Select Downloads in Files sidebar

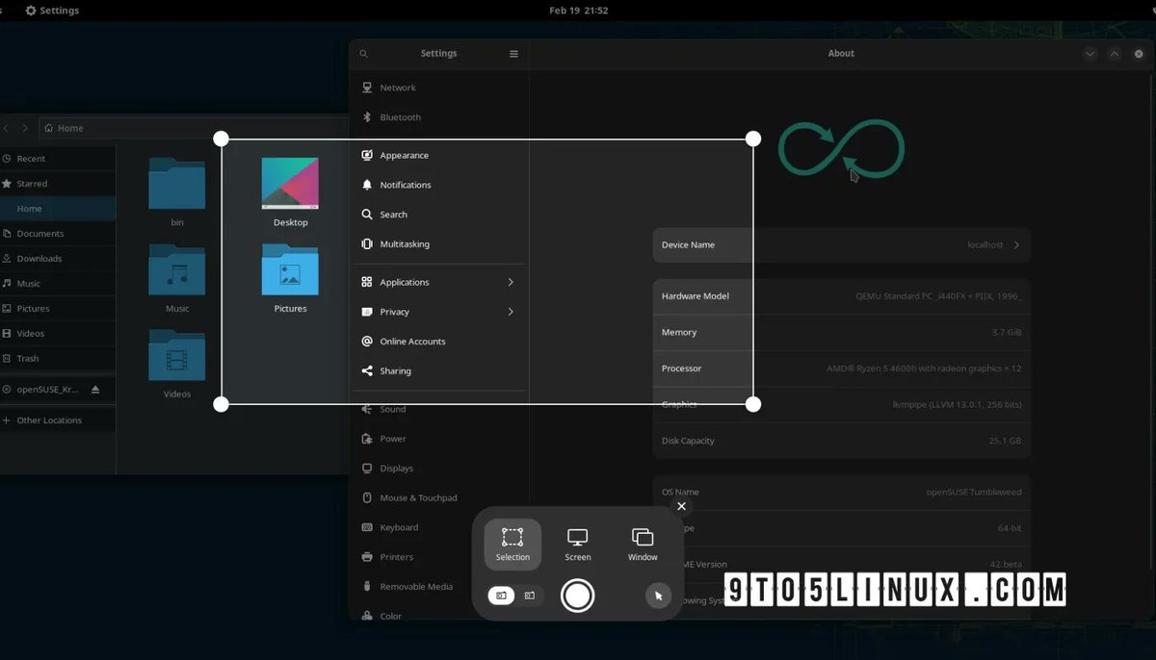(x=58, y=259)
